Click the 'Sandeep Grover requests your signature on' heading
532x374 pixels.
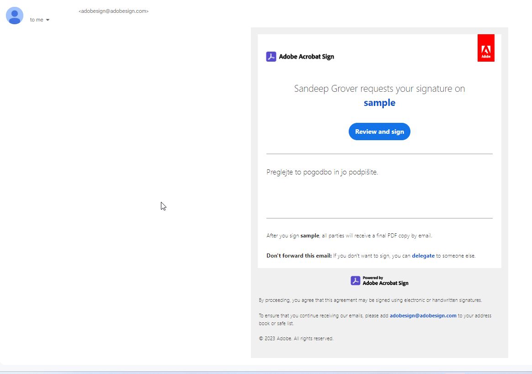coord(379,89)
